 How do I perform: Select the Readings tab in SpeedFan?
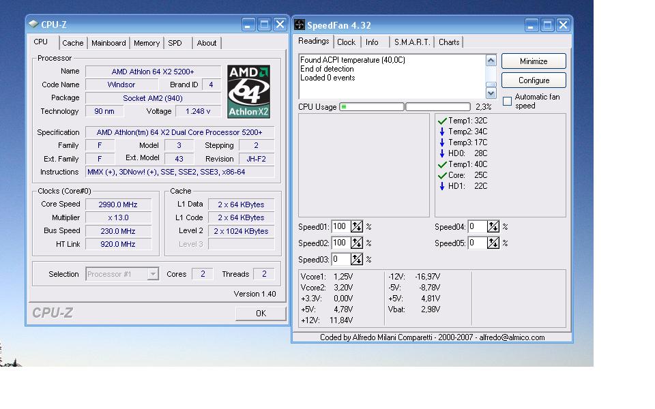tap(314, 41)
